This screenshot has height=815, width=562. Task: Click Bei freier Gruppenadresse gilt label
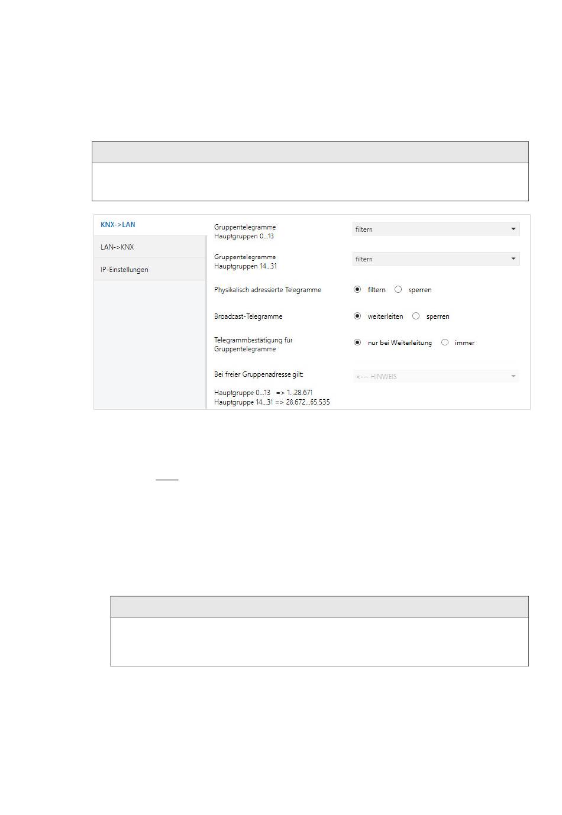click(x=259, y=374)
